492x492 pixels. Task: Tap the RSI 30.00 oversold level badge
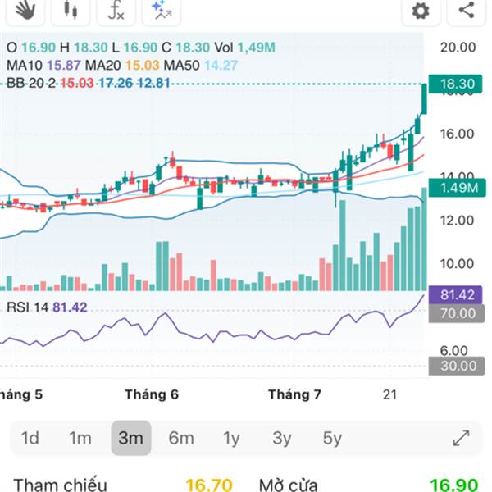point(457,366)
